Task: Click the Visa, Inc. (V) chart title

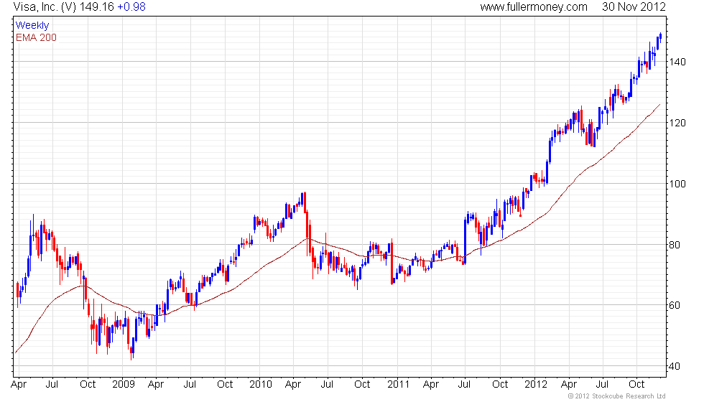Action: [x=45, y=7]
